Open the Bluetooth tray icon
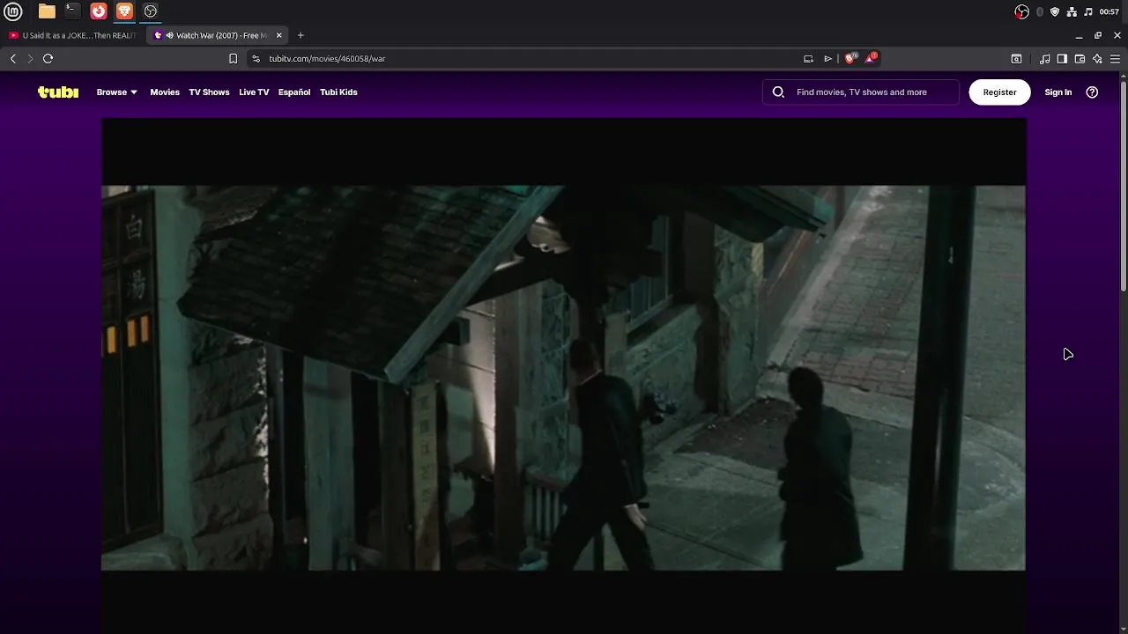This screenshot has width=1128, height=634. click(x=1040, y=11)
